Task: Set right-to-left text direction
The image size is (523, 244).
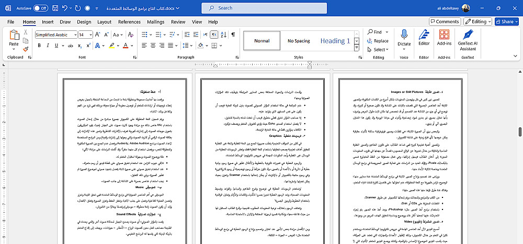Action: tap(214, 35)
